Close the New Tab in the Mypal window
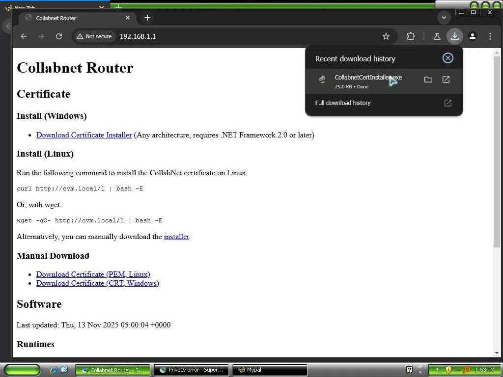Screen dimensions: 503x377 (102, 7)
